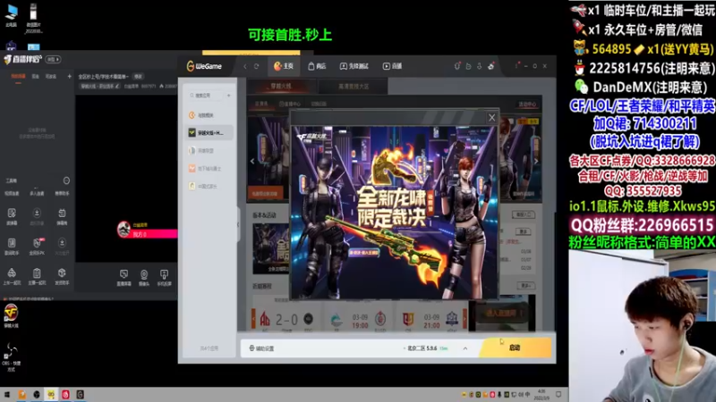The width and height of the screenshot is (716, 402).
Task: Open the 商店 store tab in WeGame
Action: [x=317, y=66]
